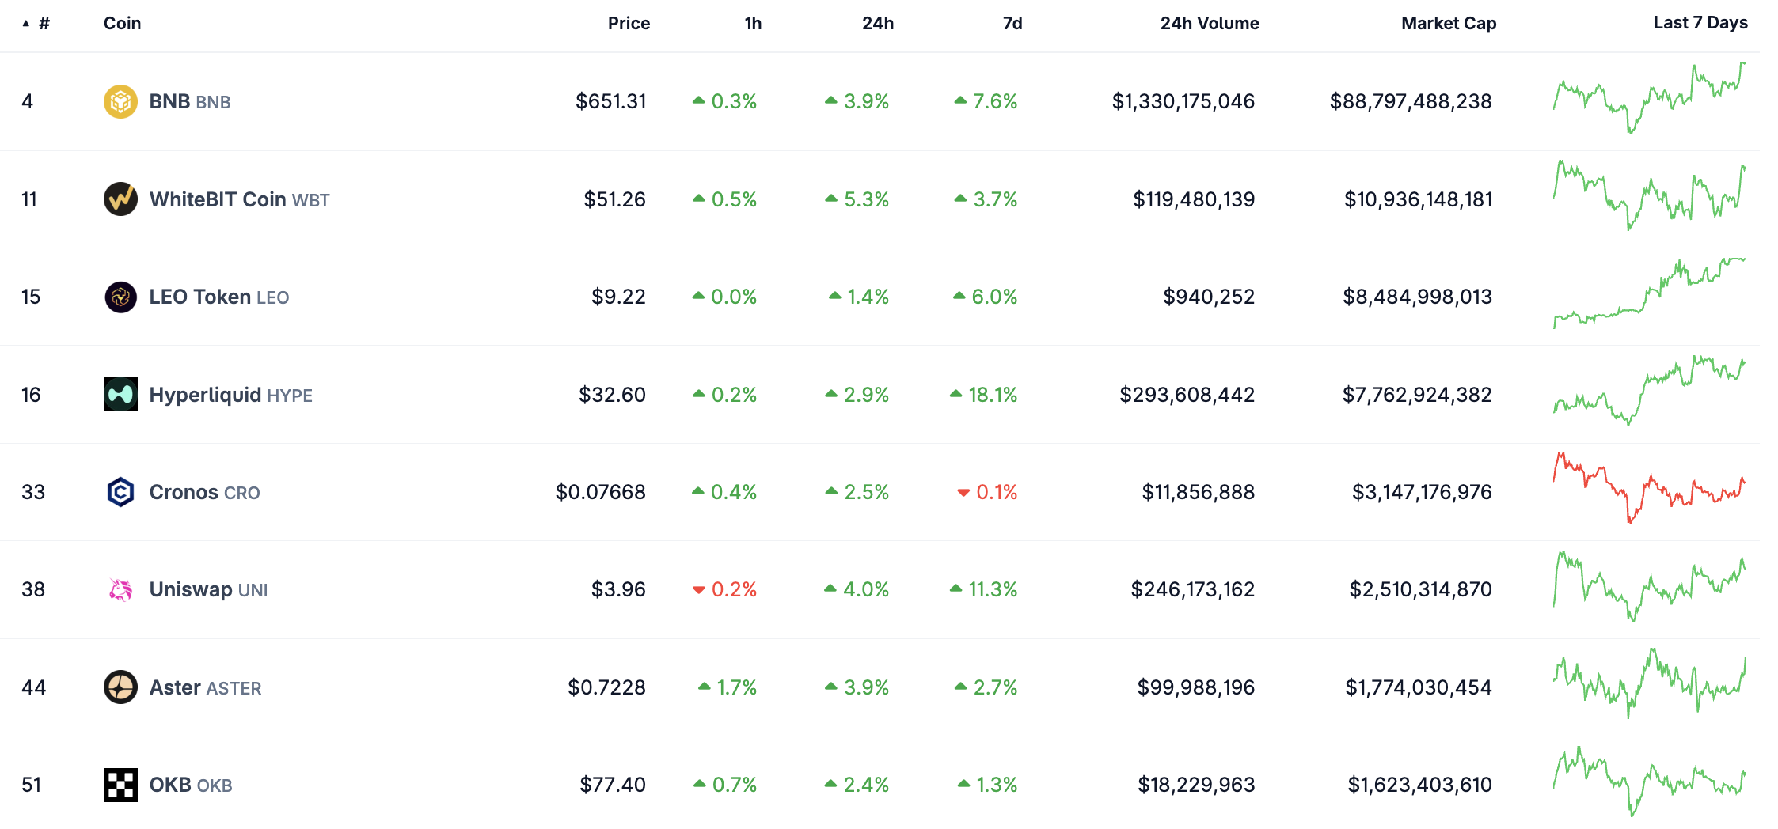Screen dimensions: 1778x829
Task: Click the WBT ticker symbol
Action: point(312,200)
